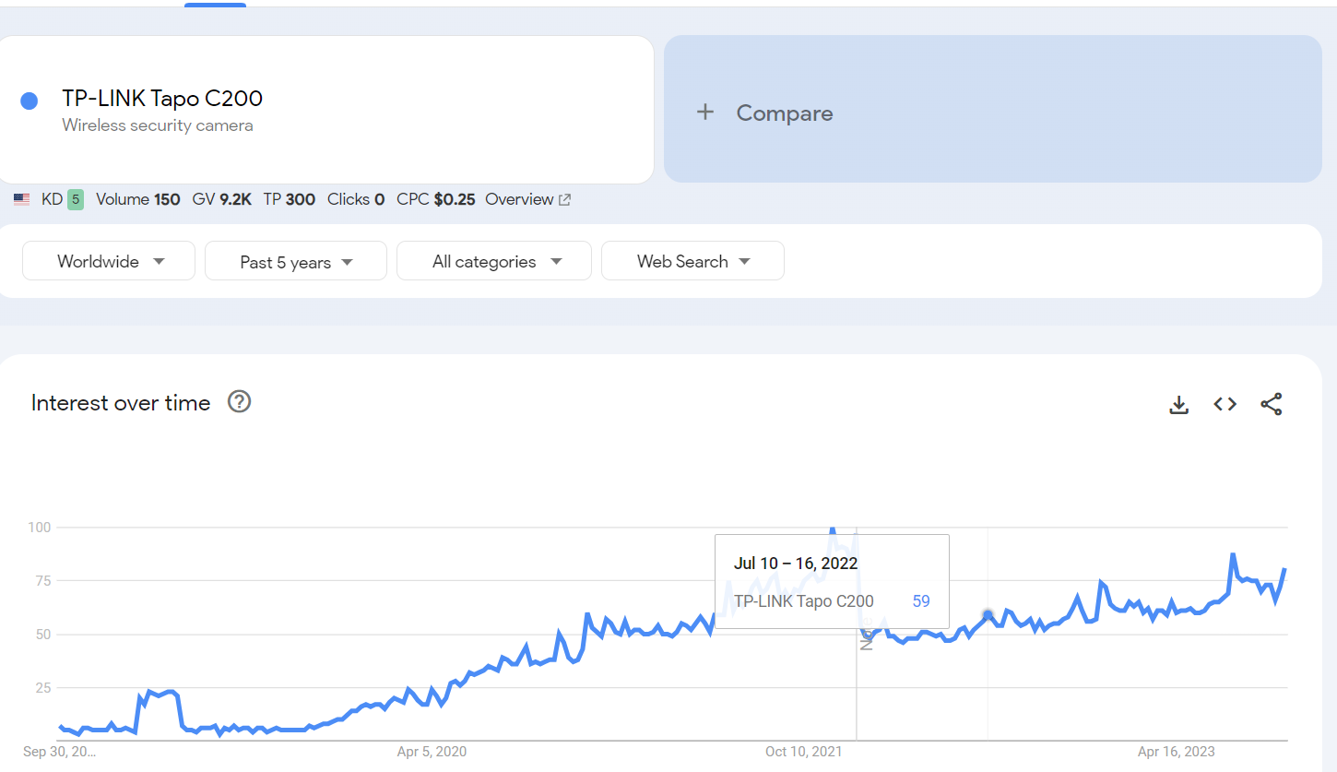Click the green KD 5 badge

[76, 199]
